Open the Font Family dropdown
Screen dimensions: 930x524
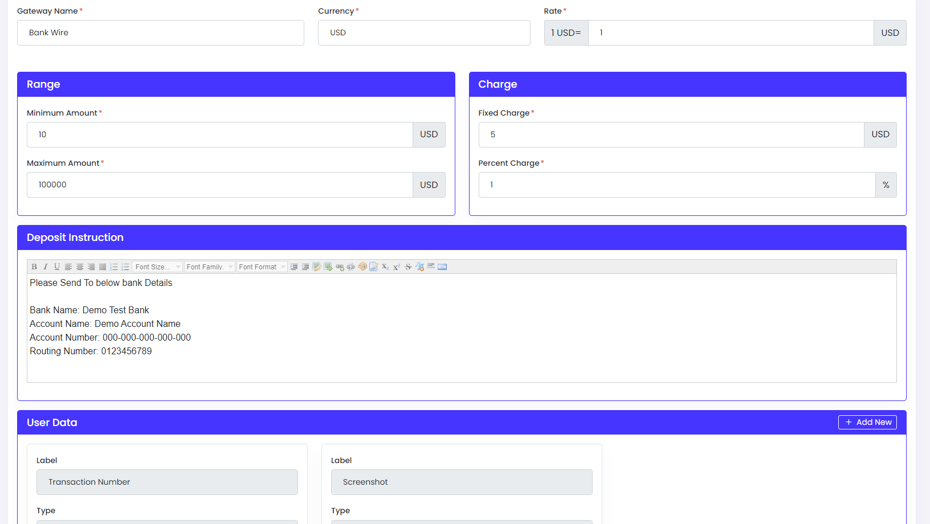pyautogui.click(x=210, y=267)
